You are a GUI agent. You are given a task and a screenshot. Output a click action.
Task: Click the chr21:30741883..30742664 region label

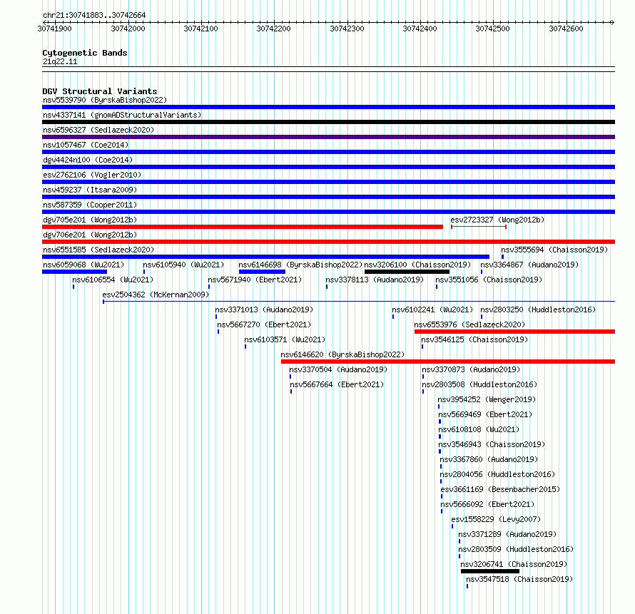point(94,15)
